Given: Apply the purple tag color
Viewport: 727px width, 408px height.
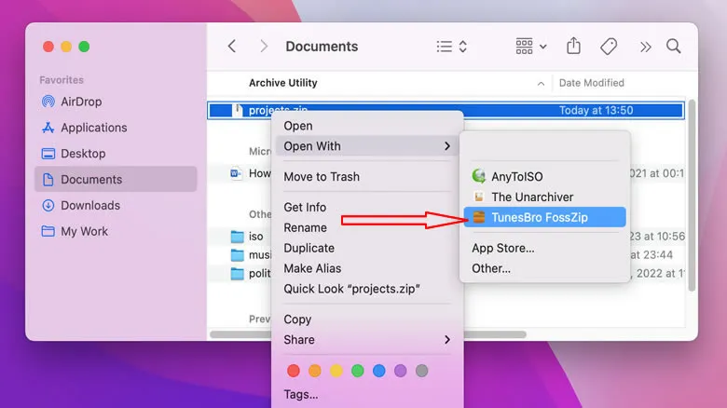Looking at the screenshot, I should click(x=400, y=371).
